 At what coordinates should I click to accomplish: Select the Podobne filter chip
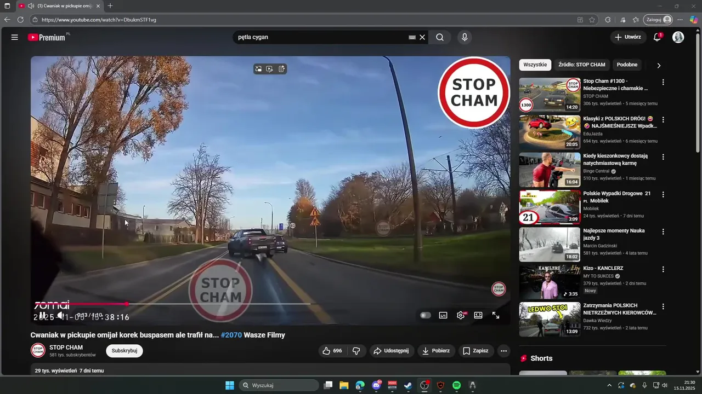click(627, 65)
